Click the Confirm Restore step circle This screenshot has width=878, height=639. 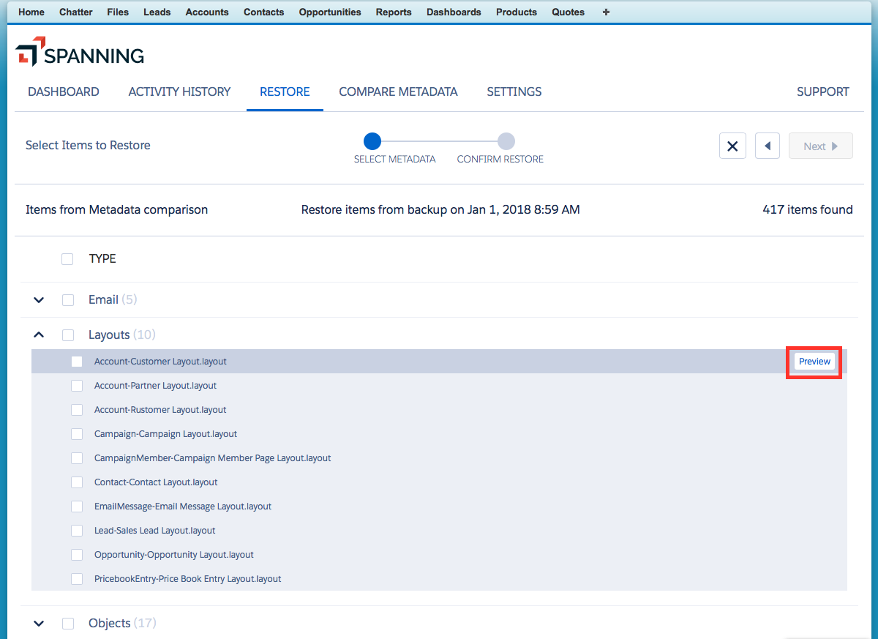click(506, 141)
